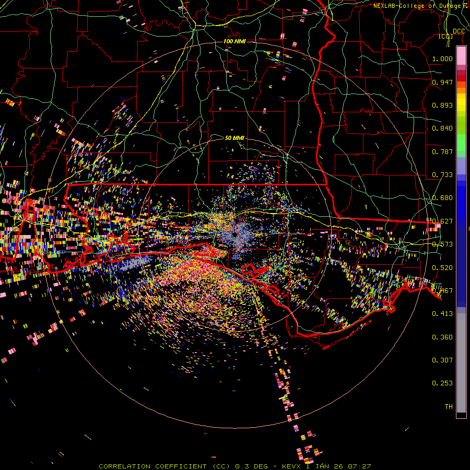The width and height of the screenshot is (470, 470).
Task: Pick the gray segment of color bar
Action: pyautogui.click(x=461, y=363)
